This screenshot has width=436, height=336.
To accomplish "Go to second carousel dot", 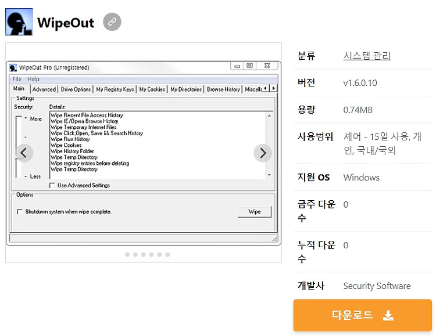I will coord(135,255).
